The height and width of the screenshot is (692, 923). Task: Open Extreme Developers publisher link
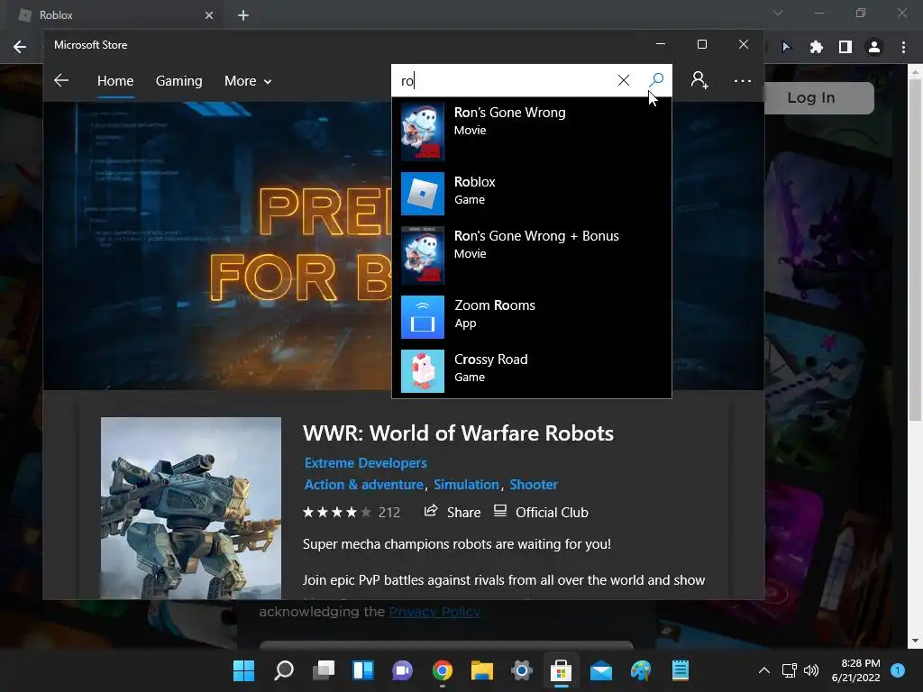[366, 463]
